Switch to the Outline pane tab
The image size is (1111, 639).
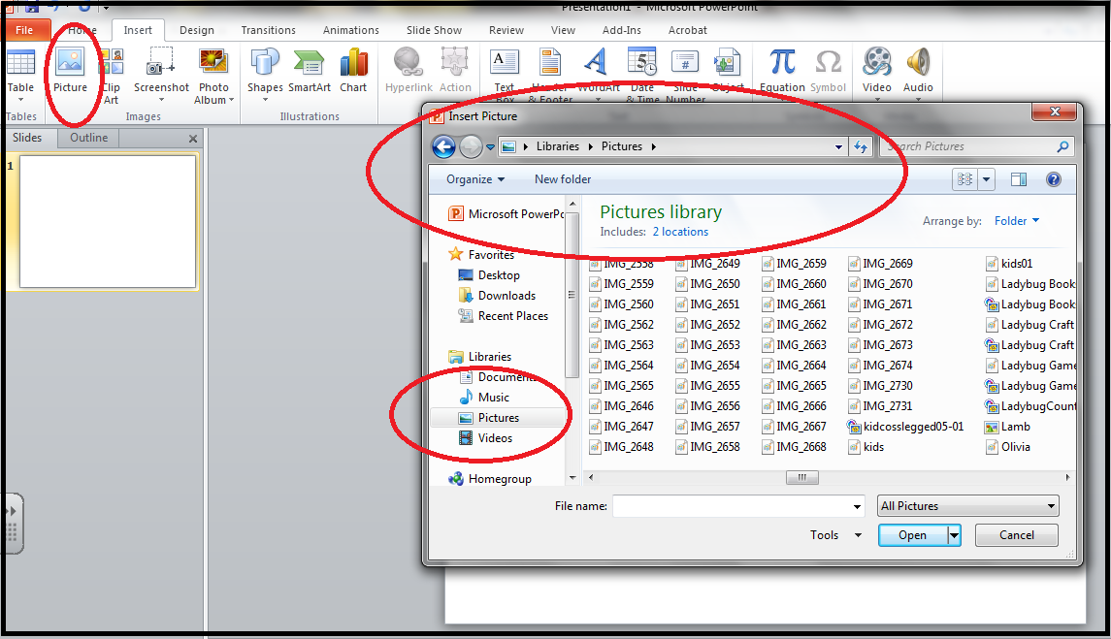pyautogui.click(x=88, y=138)
